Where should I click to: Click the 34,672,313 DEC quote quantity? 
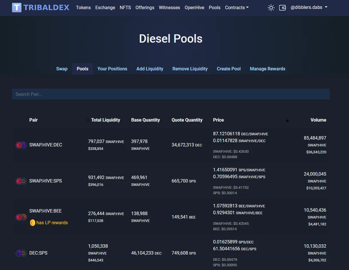[x=187, y=145]
